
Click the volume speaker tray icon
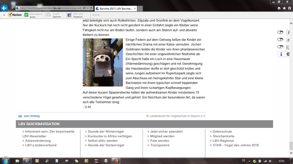[270, 161]
